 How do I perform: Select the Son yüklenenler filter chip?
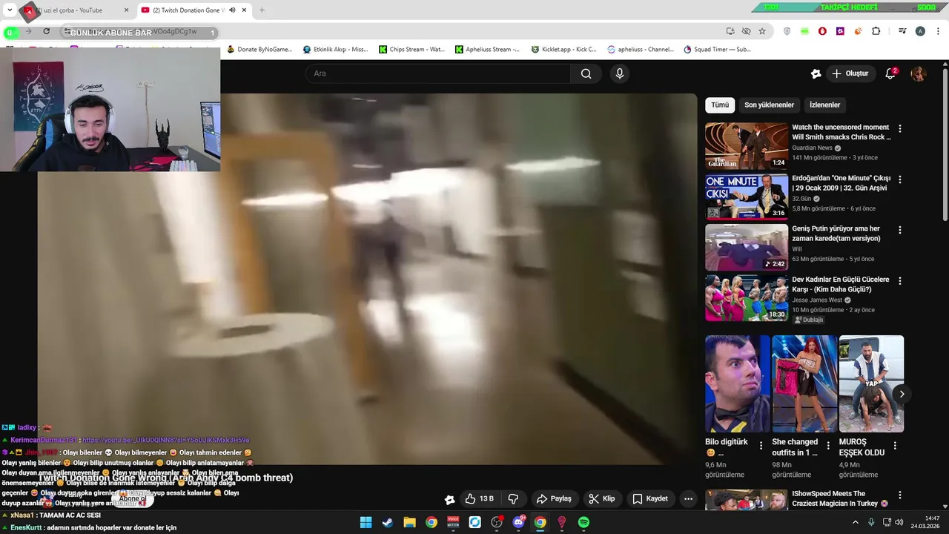769,105
